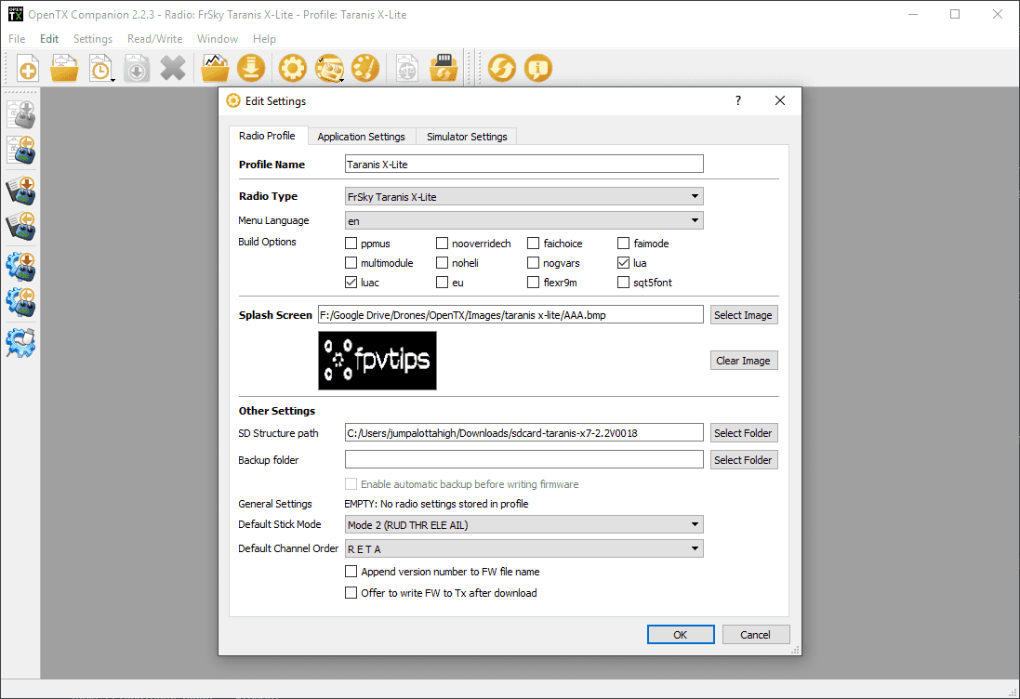This screenshot has height=699, width=1020.
Task: Switch to the Simulator Settings tab
Action: click(x=467, y=137)
